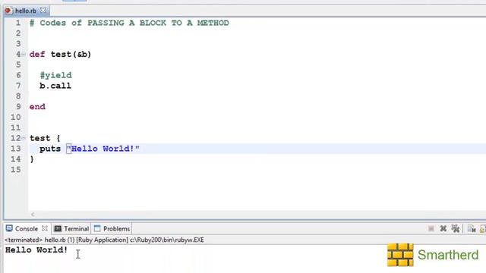Click the comment on line 1
Viewport: 486px width, 273px height.
click(x=129, y=23)
